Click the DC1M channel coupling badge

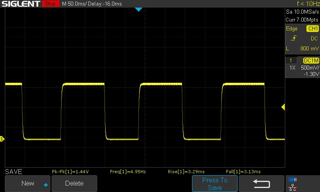(x=311, y=60)
